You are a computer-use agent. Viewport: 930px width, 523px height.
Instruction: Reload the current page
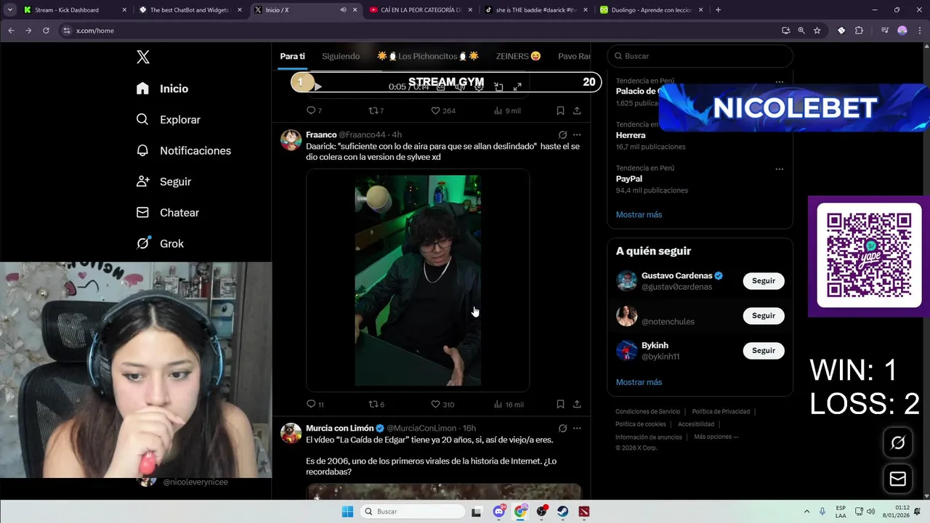click(46, 31)
